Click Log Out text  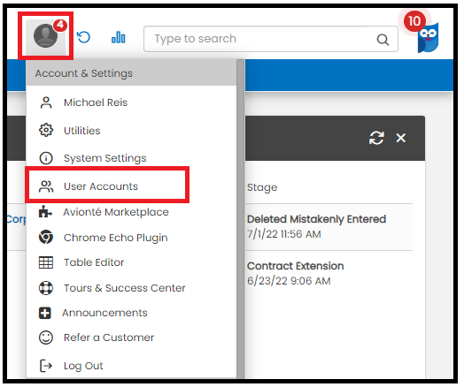click(x=83, y=366)
